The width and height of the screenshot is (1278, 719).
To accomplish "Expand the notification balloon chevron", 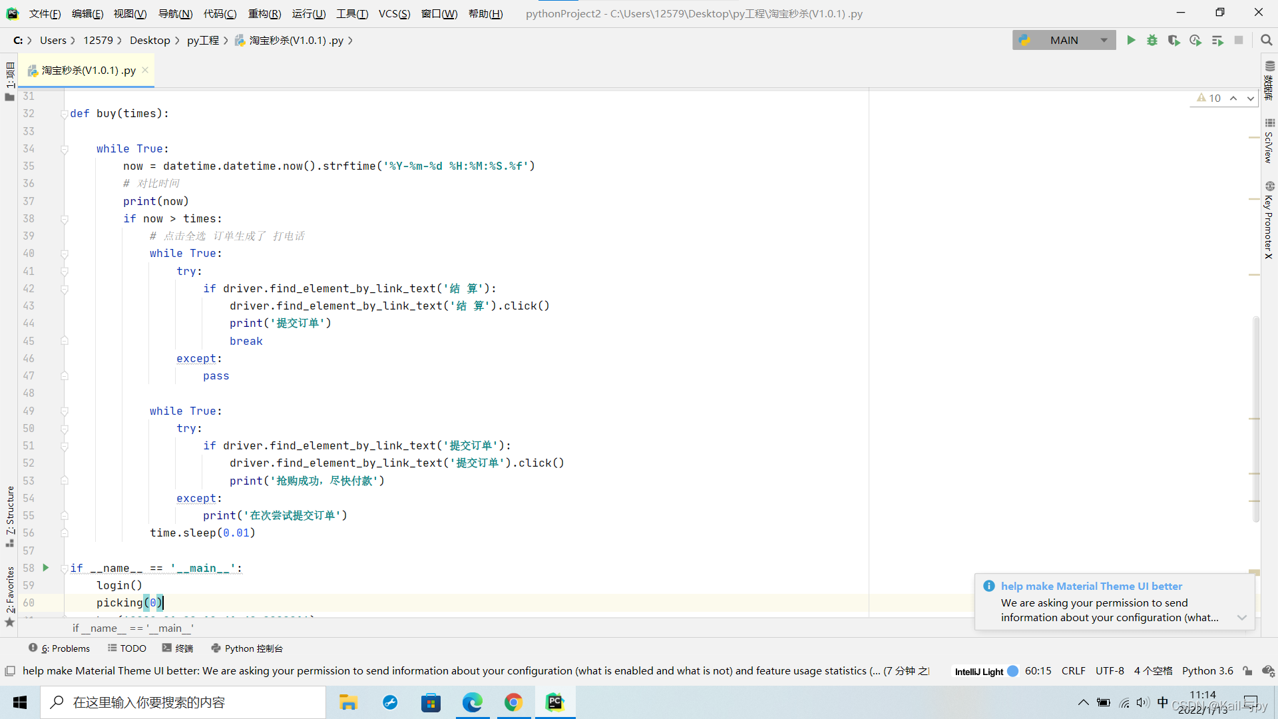I will pyautogui.click(x=1241, y=618).
